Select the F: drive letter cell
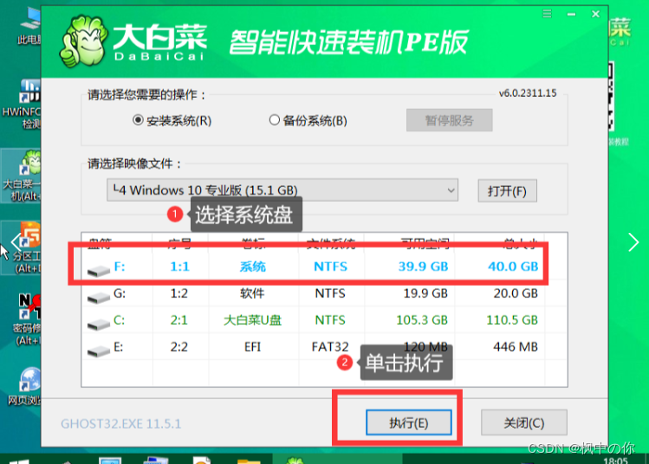The image size is (649, 464). point(120,267)
